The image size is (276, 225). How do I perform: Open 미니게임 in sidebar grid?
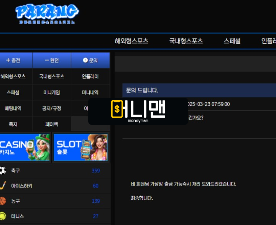[x=51, y=92]
